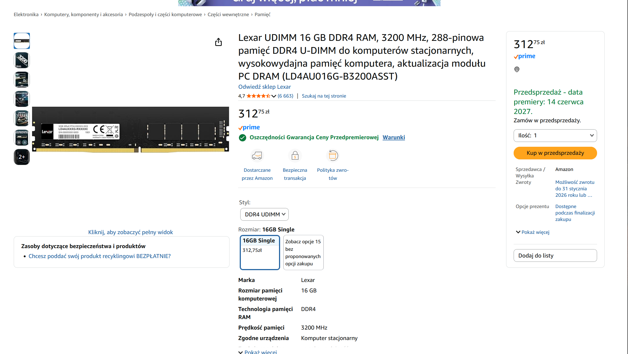The height and width of the screenshot is (354, 628).
Task: Open the Pamięć breadcrumb category
Action: pyautogui.click(x=262, y=15)
